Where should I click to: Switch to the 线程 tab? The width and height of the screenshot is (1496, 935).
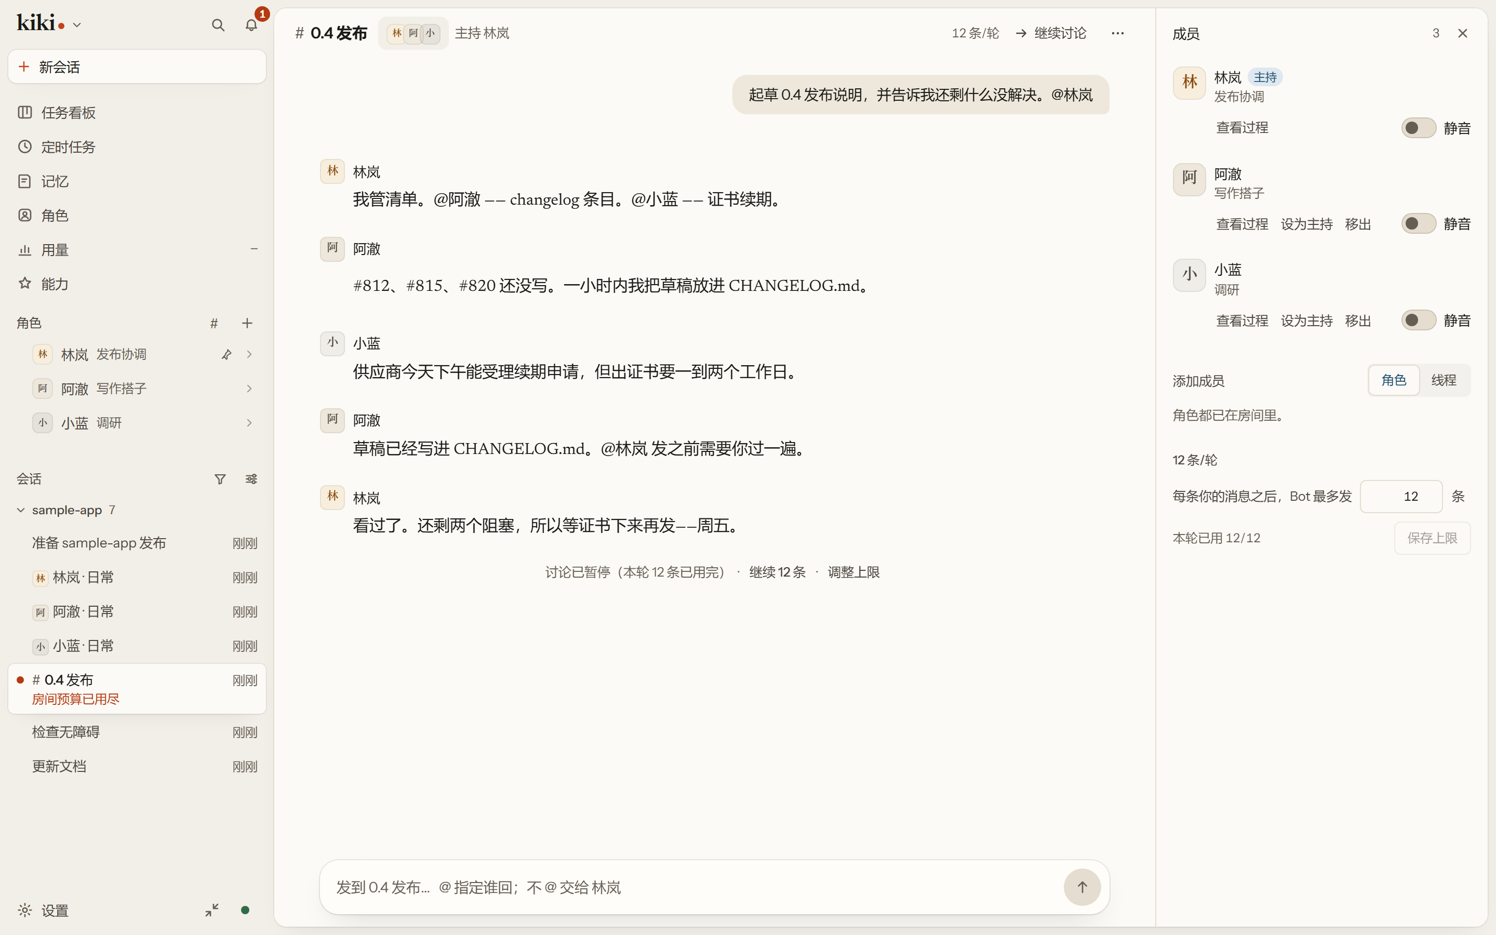[1444, 380]
